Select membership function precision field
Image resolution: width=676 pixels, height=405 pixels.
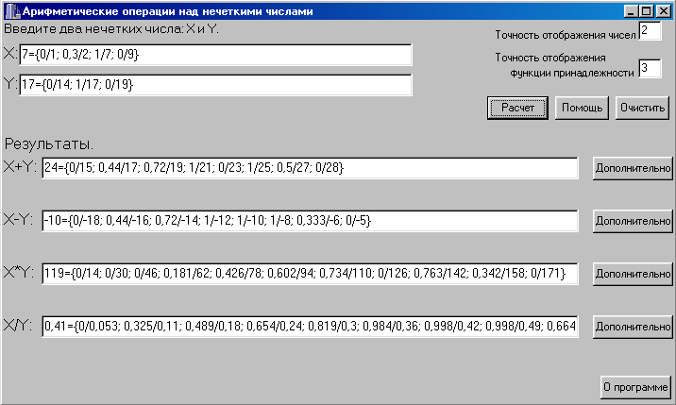(x=650, y=68)
